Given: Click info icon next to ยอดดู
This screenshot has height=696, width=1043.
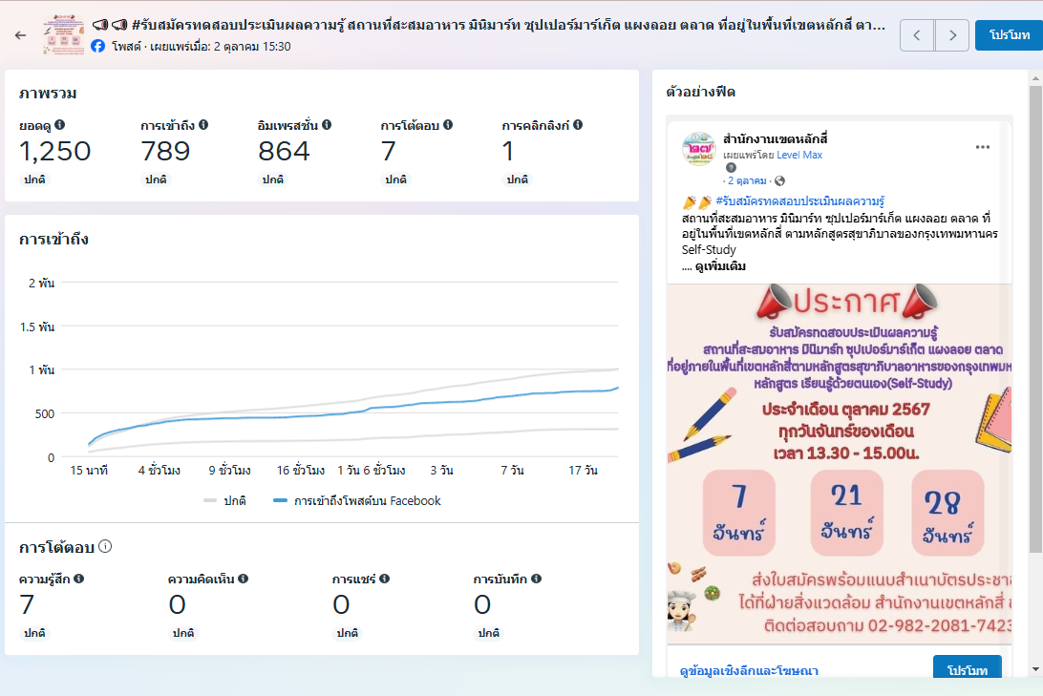Looking at the screenshot, I should 60,125.
